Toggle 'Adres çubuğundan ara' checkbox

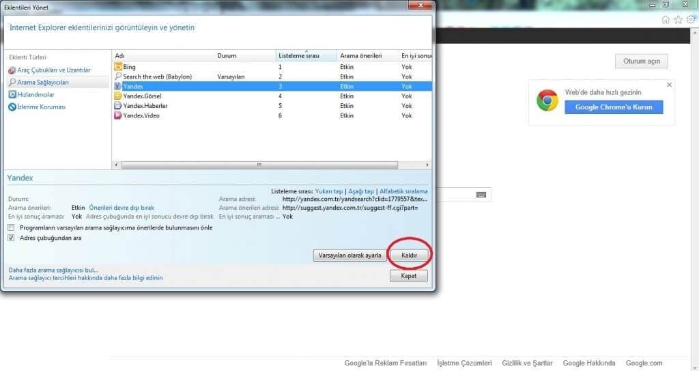(11, 238)
